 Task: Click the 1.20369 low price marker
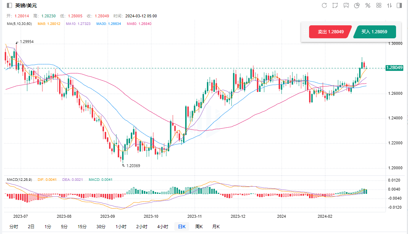133,166
